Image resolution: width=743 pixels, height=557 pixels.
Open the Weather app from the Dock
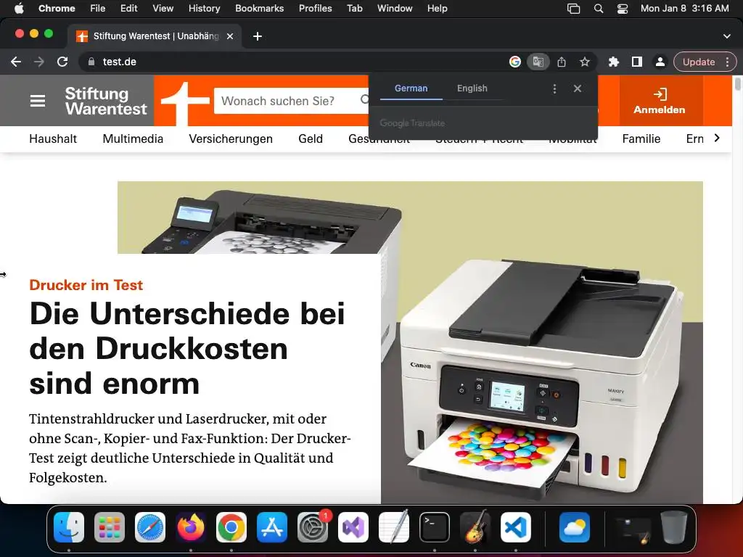pos(575,527)
